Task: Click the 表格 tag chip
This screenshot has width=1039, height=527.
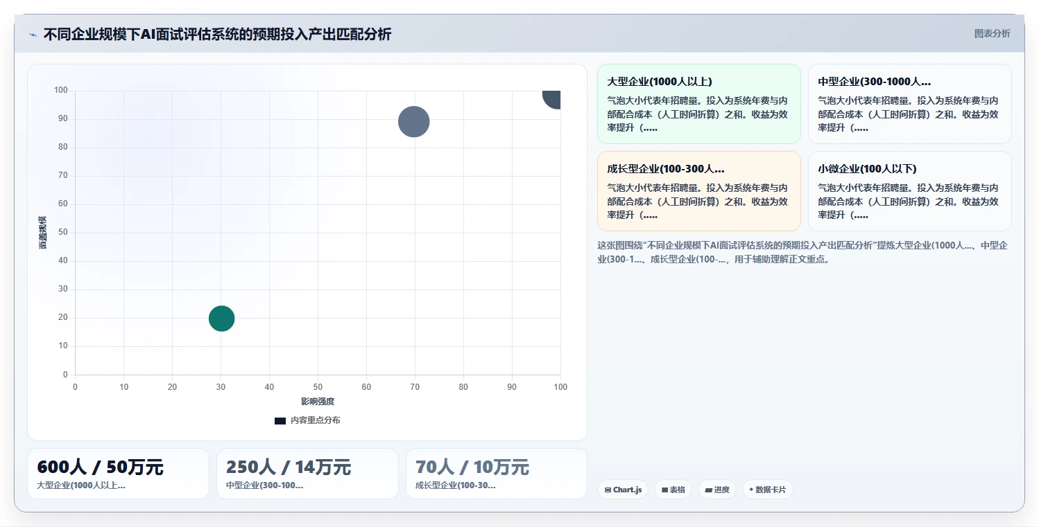Action: (673, 490)
